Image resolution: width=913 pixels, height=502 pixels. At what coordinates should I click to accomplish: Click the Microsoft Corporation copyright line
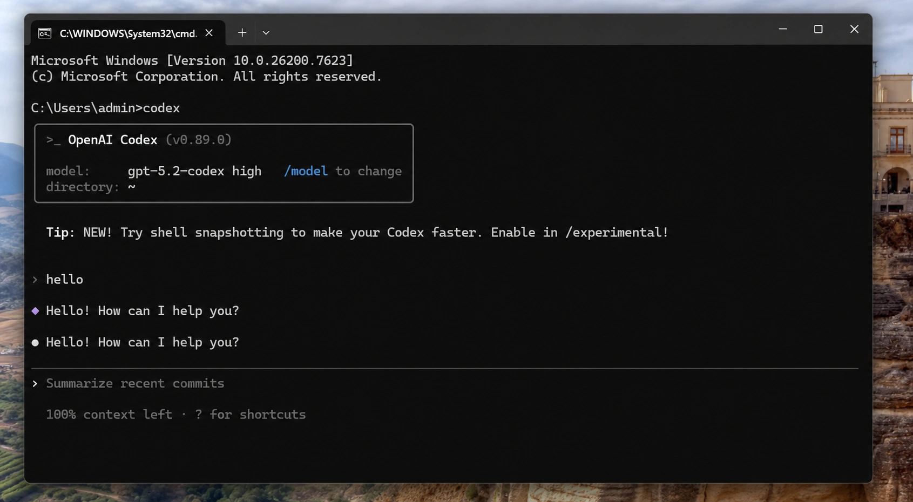[206, 77]
